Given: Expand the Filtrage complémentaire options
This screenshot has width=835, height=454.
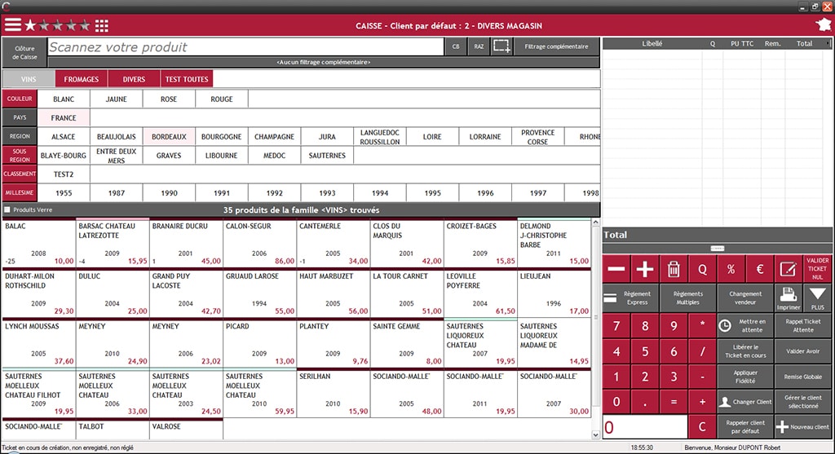Looking at the screenshot, I should (x=556, y=46).
